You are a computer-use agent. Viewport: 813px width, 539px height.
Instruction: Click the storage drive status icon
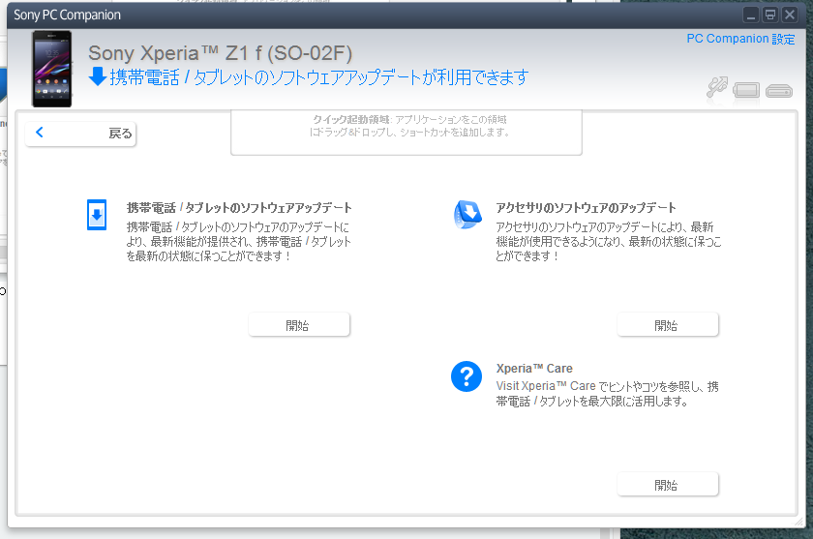(779, 91)
